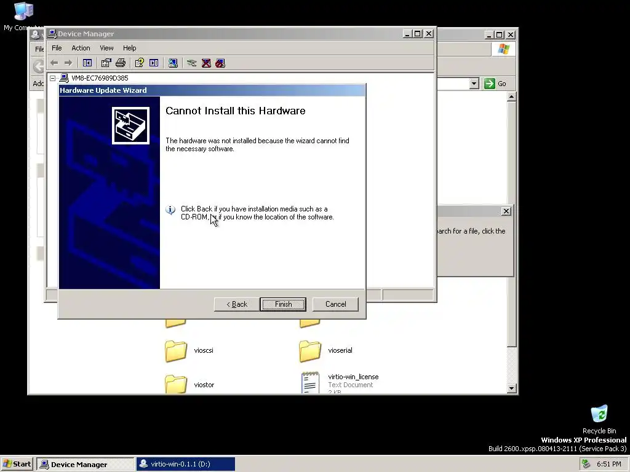Image resolution: width=630 pixels, height=472 pixels.
Task: Open the My Computer desktop icon
Action: pos(23,11)
